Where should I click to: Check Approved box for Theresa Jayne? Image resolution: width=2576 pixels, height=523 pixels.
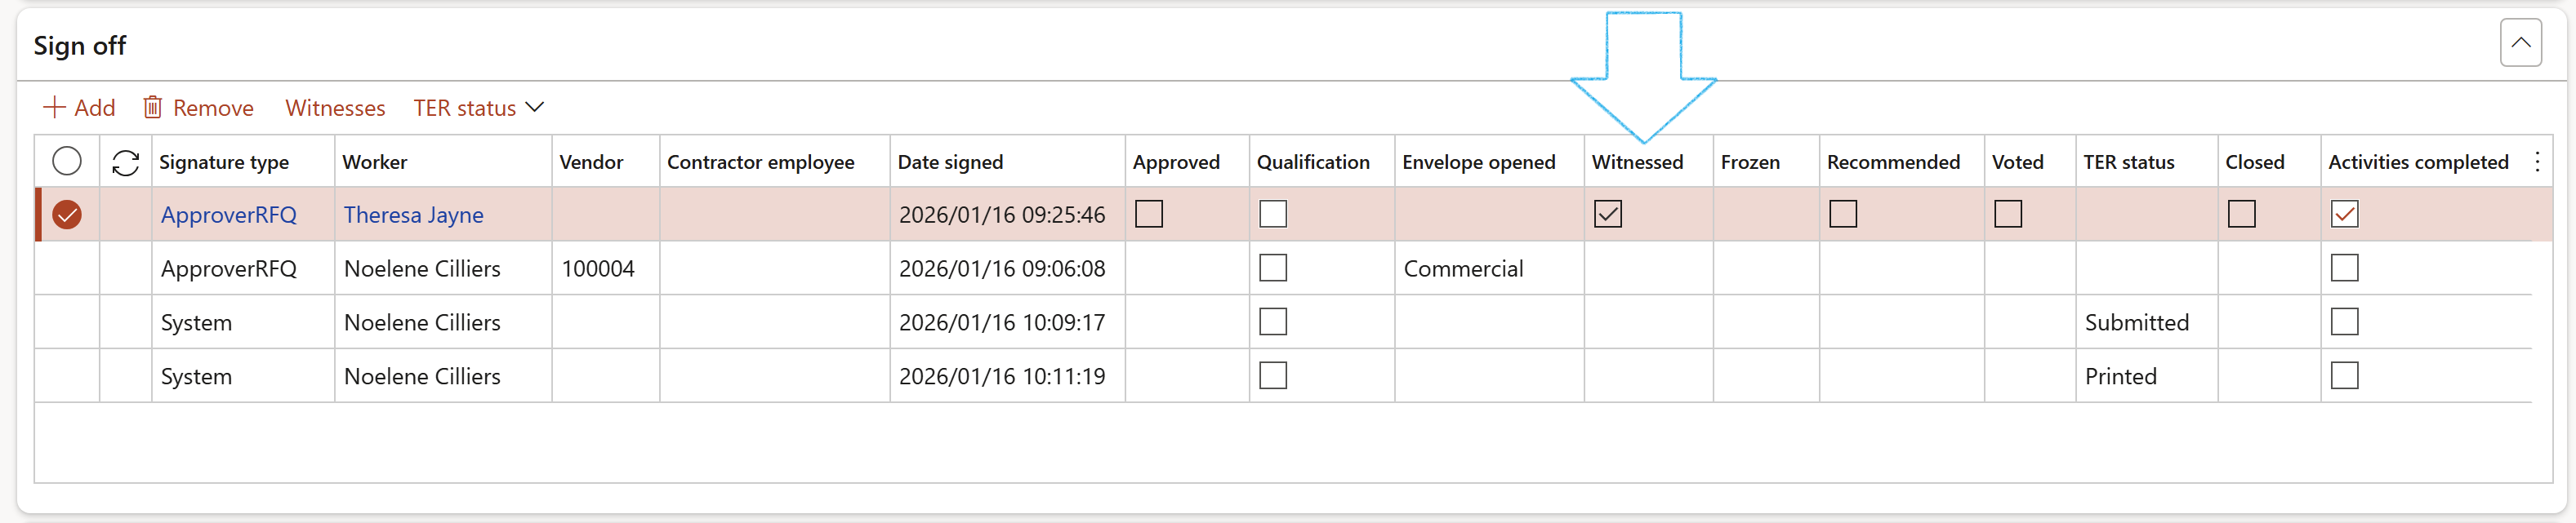click(x=1149, y=215)
